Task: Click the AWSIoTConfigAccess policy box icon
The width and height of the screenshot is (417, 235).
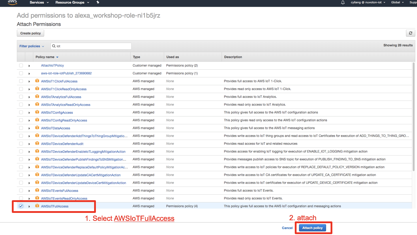Action: point(37,112)
